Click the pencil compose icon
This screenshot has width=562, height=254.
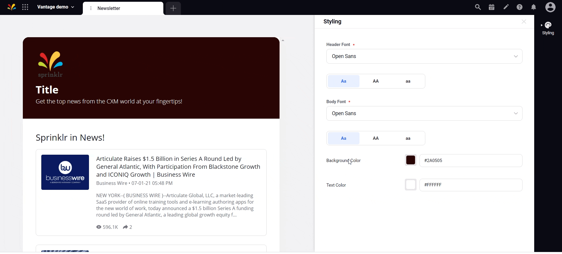(506, 7)
